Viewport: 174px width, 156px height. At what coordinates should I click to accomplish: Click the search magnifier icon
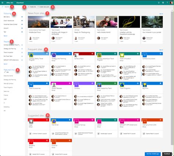[x=3, y=7]
